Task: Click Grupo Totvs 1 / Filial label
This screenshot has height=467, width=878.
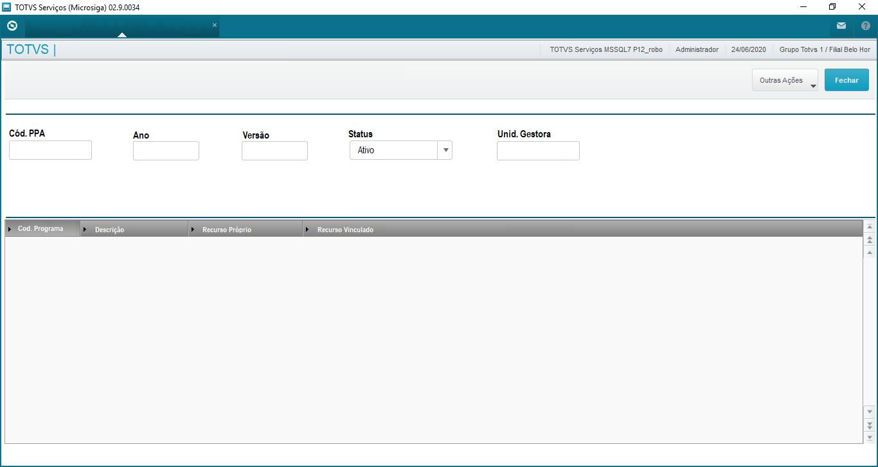Action: click(x=825, y=49)
